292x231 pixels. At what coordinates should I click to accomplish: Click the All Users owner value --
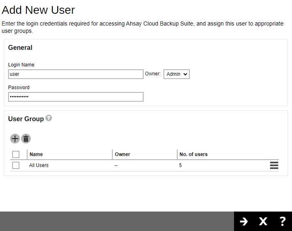point(116,165)
